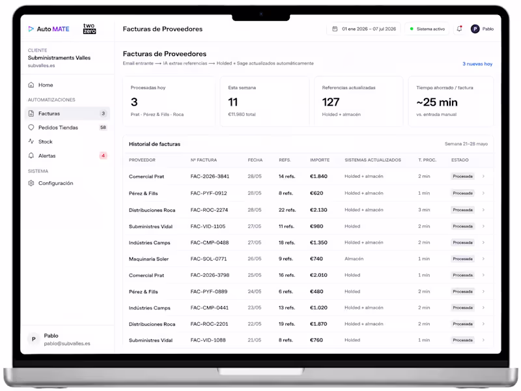Image resolution: width=521 pixels, height=391 pixels.
Task: Click the Alertas bell icon in sidebar
Action: [31, 156]
